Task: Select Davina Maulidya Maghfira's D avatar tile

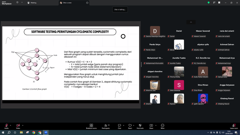Action: point(155,31)
